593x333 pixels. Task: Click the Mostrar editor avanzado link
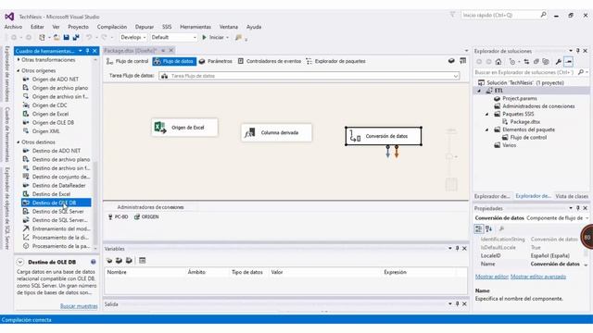538,277
